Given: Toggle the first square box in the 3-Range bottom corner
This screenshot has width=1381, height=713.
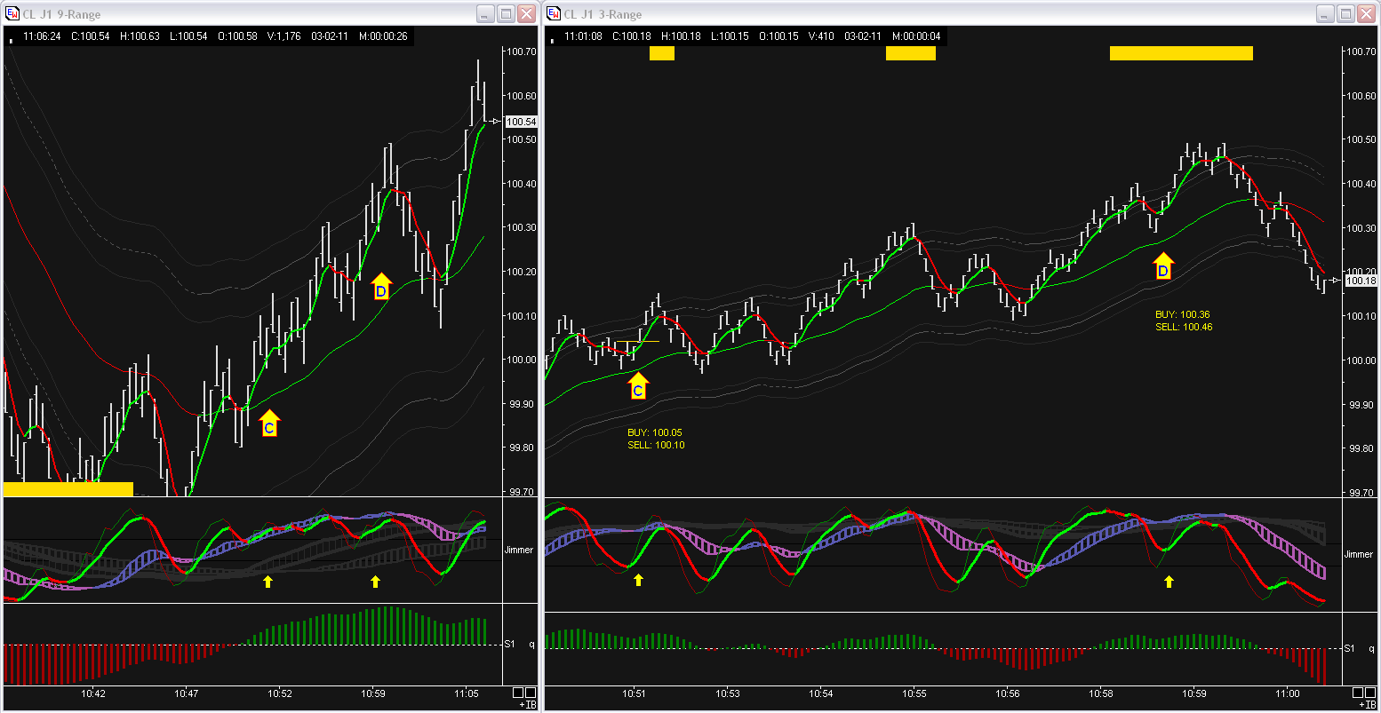Looking at the screenshot, I should click(1359, 693).
